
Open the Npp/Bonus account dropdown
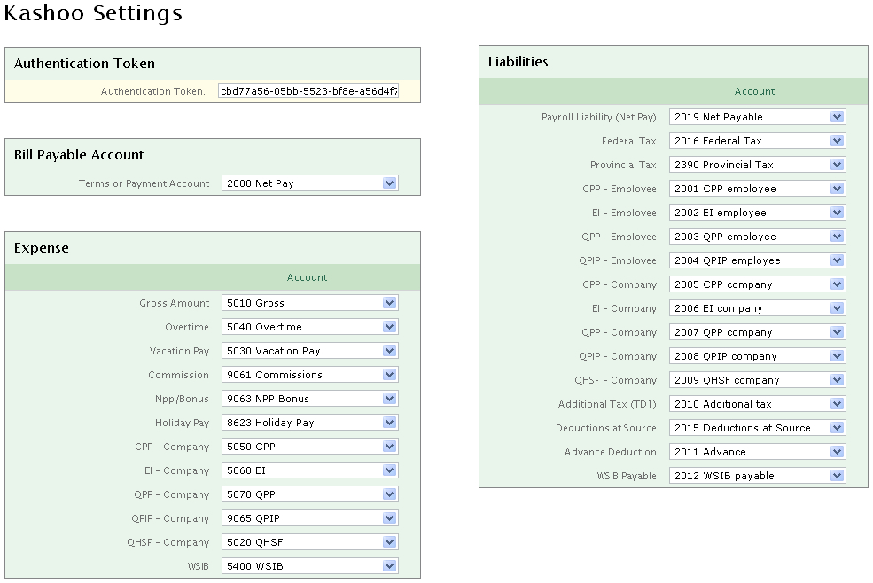click(309, 399)
